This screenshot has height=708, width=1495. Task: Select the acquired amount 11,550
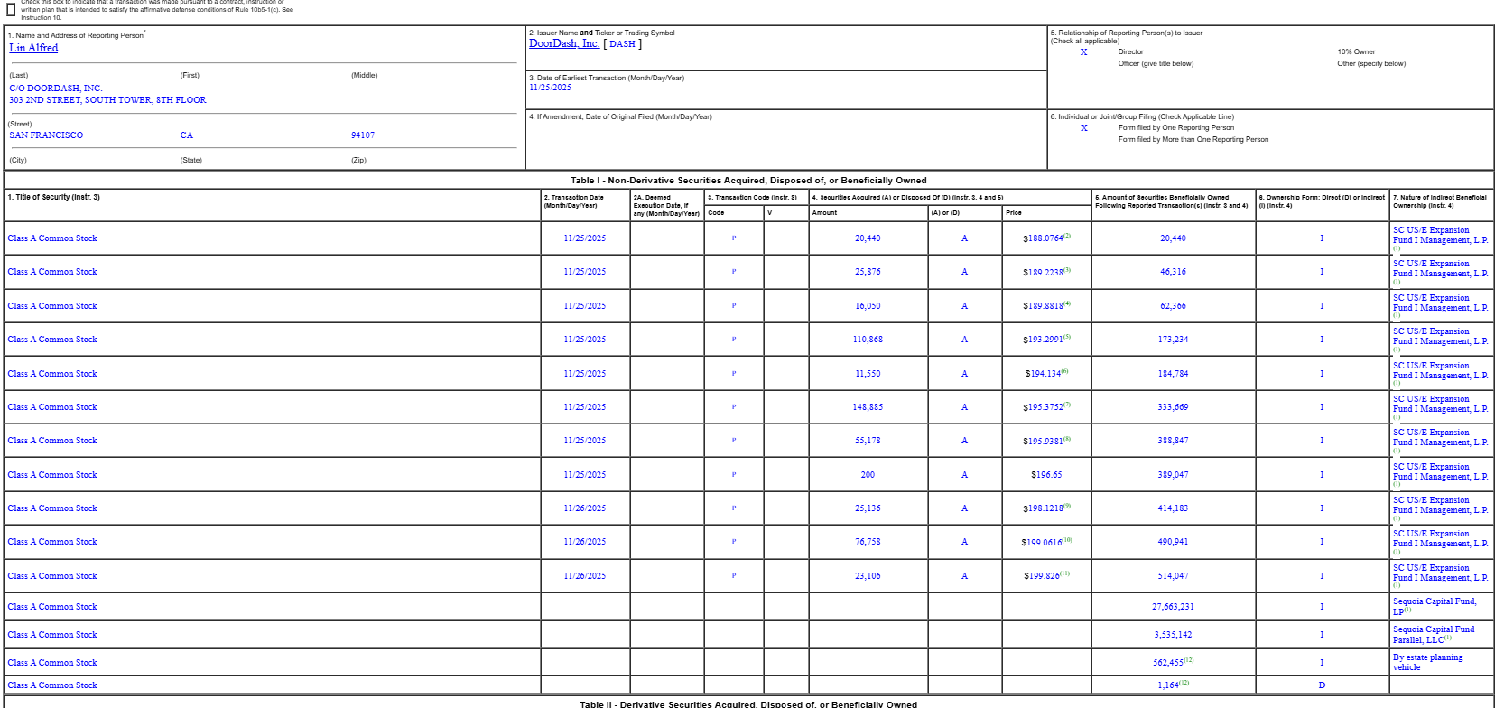click(x=868, y=374)
